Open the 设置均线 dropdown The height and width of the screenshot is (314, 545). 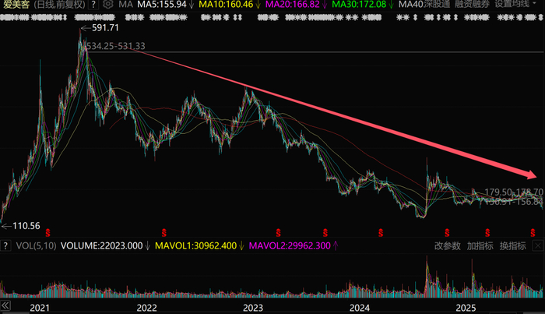[x=515, y=4]
